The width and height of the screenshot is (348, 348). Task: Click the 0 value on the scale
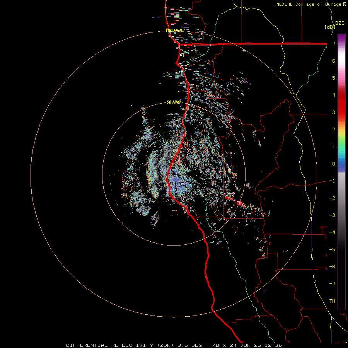(x=334, y=164)
